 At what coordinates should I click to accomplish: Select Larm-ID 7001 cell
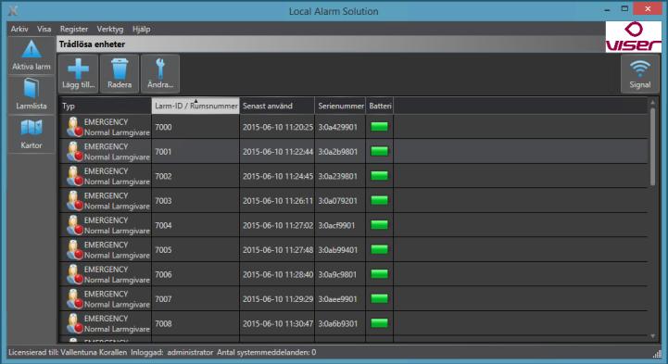click(x=195, y=152)
